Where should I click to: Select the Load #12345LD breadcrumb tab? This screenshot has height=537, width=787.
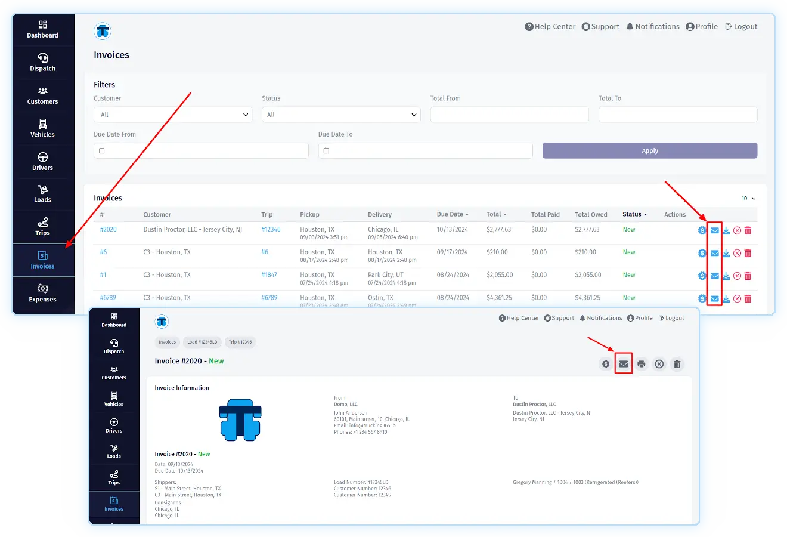coord(202,342)
